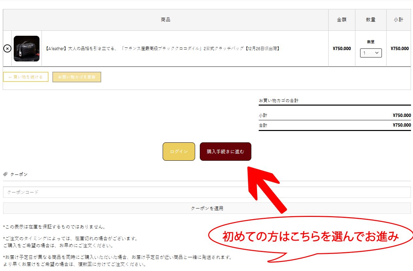Click the 数量 column header

[x=370, y=20]
